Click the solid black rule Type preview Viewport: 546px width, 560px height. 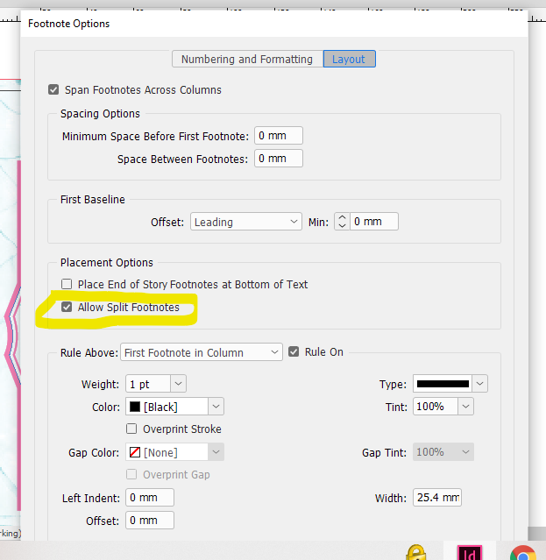(443, 384)
